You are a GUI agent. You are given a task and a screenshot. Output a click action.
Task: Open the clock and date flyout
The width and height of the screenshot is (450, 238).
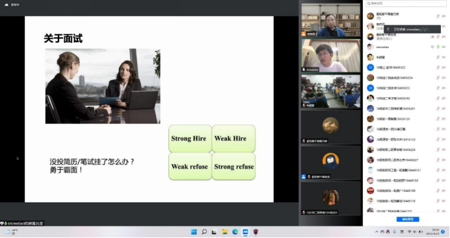(x=435, y=232)
